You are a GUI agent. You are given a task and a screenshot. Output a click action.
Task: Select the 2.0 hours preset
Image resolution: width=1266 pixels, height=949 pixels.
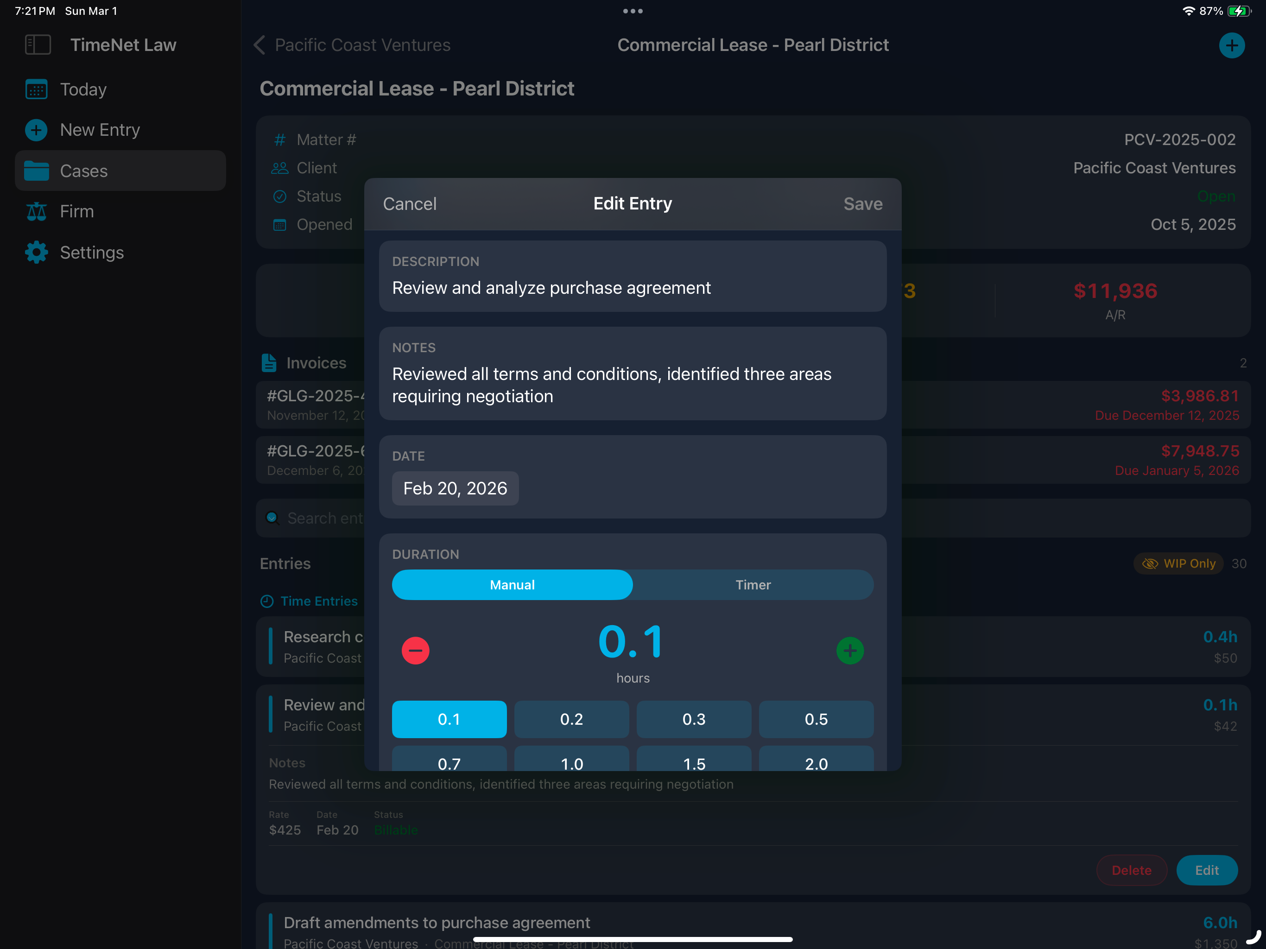coord(816,759)
